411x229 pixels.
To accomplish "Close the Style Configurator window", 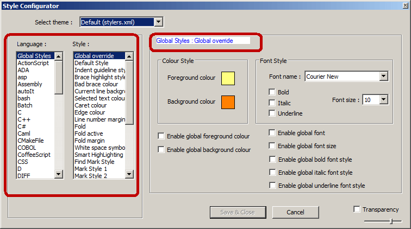I will pos(405,5).
